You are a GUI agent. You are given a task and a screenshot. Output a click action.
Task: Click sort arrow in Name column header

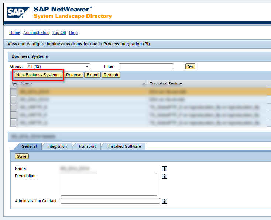coord(144,84)
